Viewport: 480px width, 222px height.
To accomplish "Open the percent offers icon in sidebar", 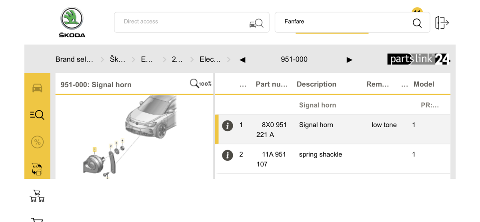I will coord(37,142).
